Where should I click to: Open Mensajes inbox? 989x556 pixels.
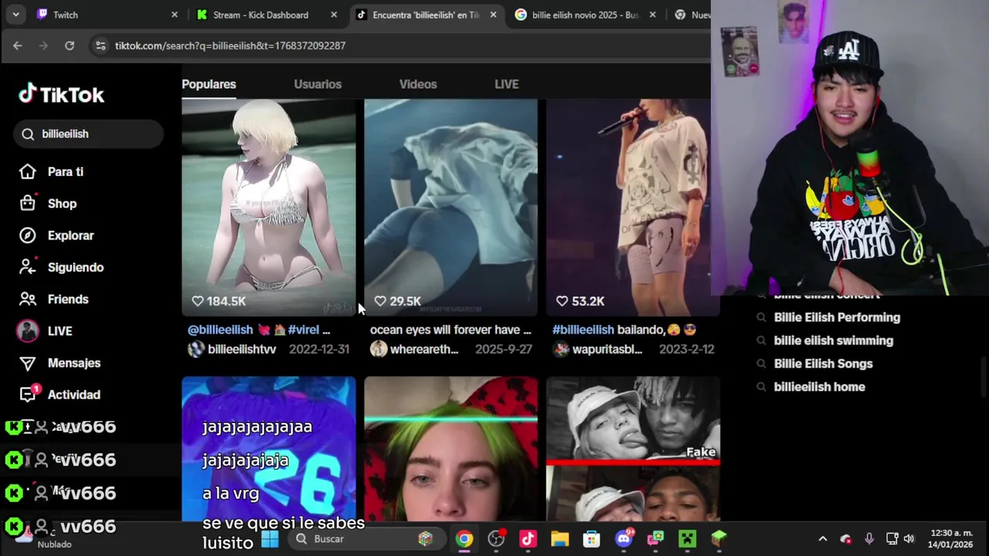click(x=59, y=363)
